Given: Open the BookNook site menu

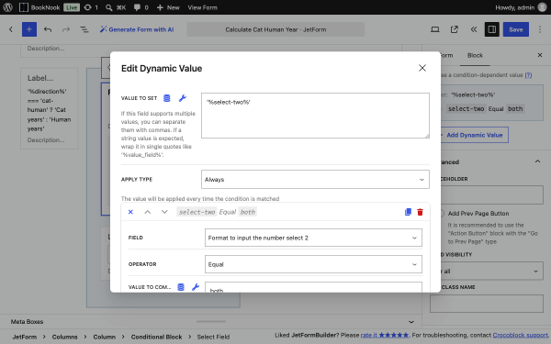Looking at the screenshot, I should coord(39,7).
